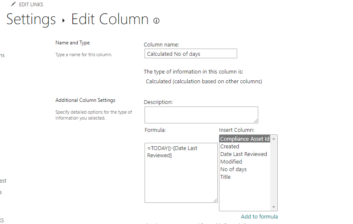Viewport: 353px width, 224px height.
Task: Click the Add to formula link
Action: click(x=259, y=216)
